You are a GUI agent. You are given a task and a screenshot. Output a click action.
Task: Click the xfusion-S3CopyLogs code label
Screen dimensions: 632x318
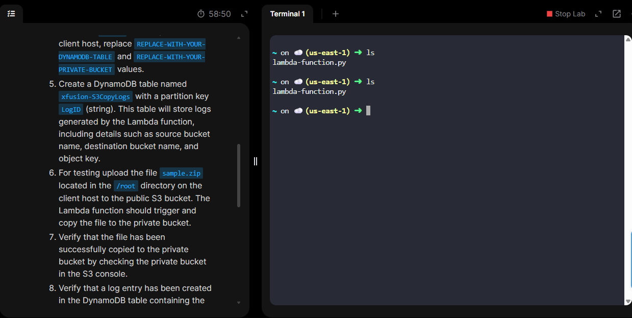coord(96,96)
